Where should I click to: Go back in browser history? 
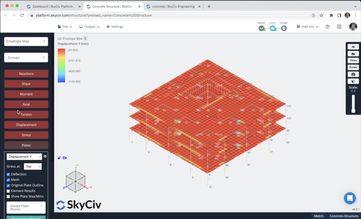[6, 15]
